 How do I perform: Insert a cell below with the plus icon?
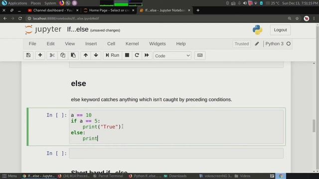40,55
